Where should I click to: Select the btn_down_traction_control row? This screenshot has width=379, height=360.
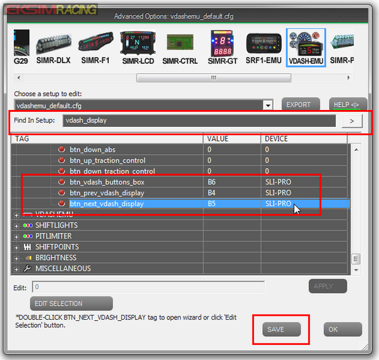(x=181, y=171)
